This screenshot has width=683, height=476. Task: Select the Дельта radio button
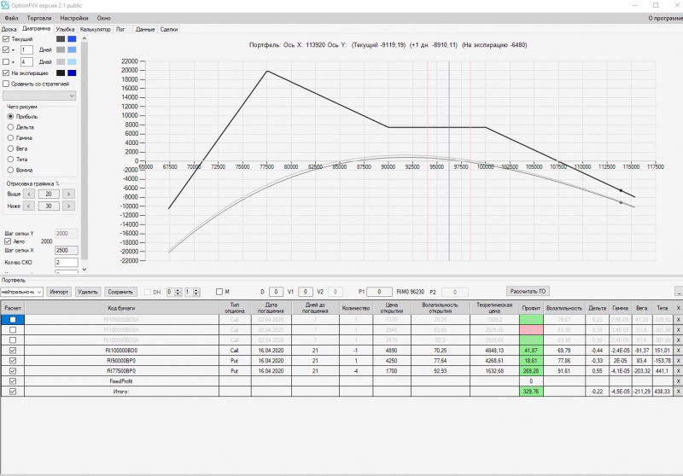pyautogui.click(x=10, y=127)
